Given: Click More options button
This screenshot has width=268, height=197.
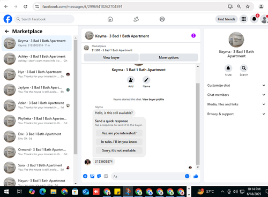Looking at the screenshot, I should pos(169,57).
